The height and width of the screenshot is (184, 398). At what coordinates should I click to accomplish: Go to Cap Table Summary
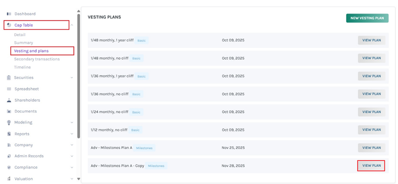click(x=24, y=43)
